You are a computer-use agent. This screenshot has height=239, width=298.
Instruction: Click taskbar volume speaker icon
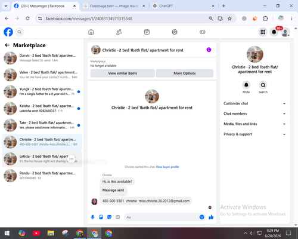pyautogui.click(x=252, y=233)
